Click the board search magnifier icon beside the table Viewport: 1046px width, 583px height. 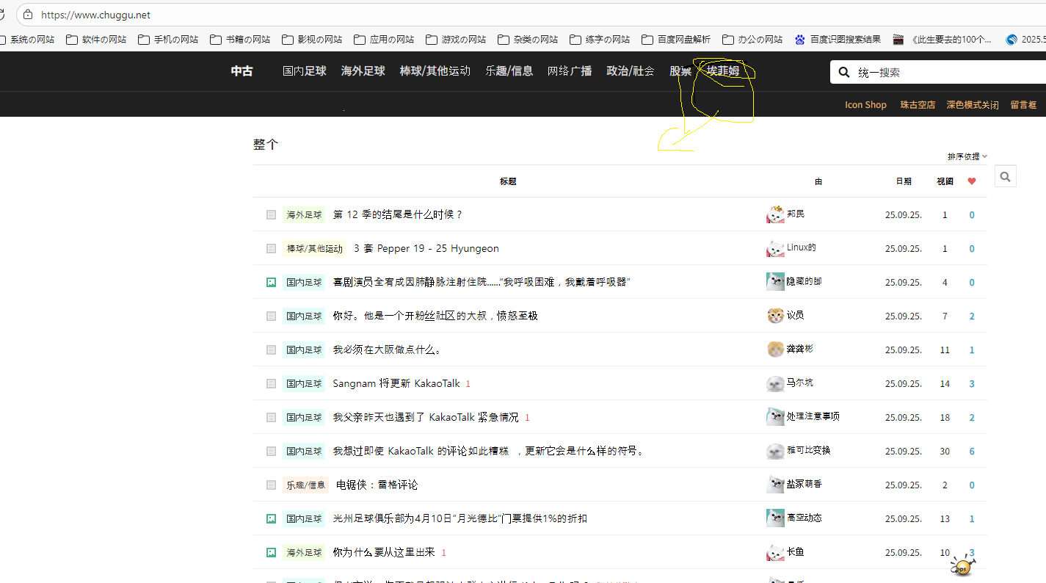1005,176
